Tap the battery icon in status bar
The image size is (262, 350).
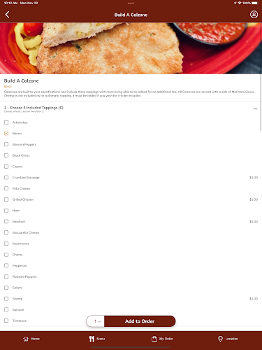254,3
